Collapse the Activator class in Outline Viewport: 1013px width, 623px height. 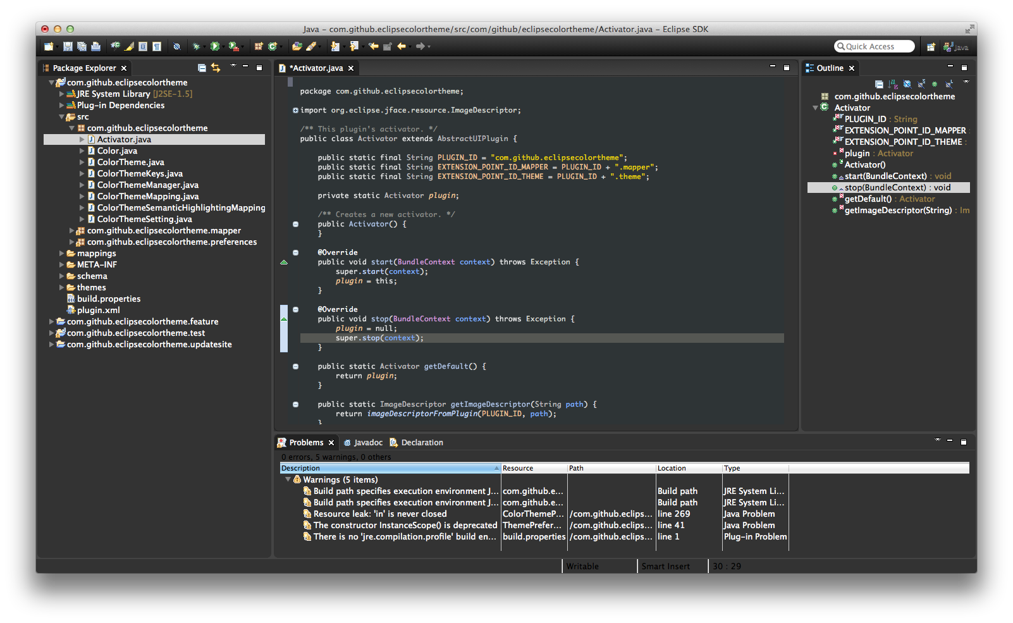(815, 108)
